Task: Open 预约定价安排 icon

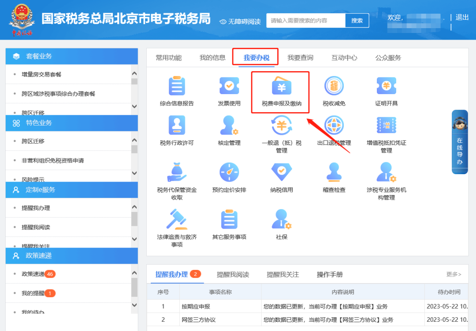Action: 229,172
